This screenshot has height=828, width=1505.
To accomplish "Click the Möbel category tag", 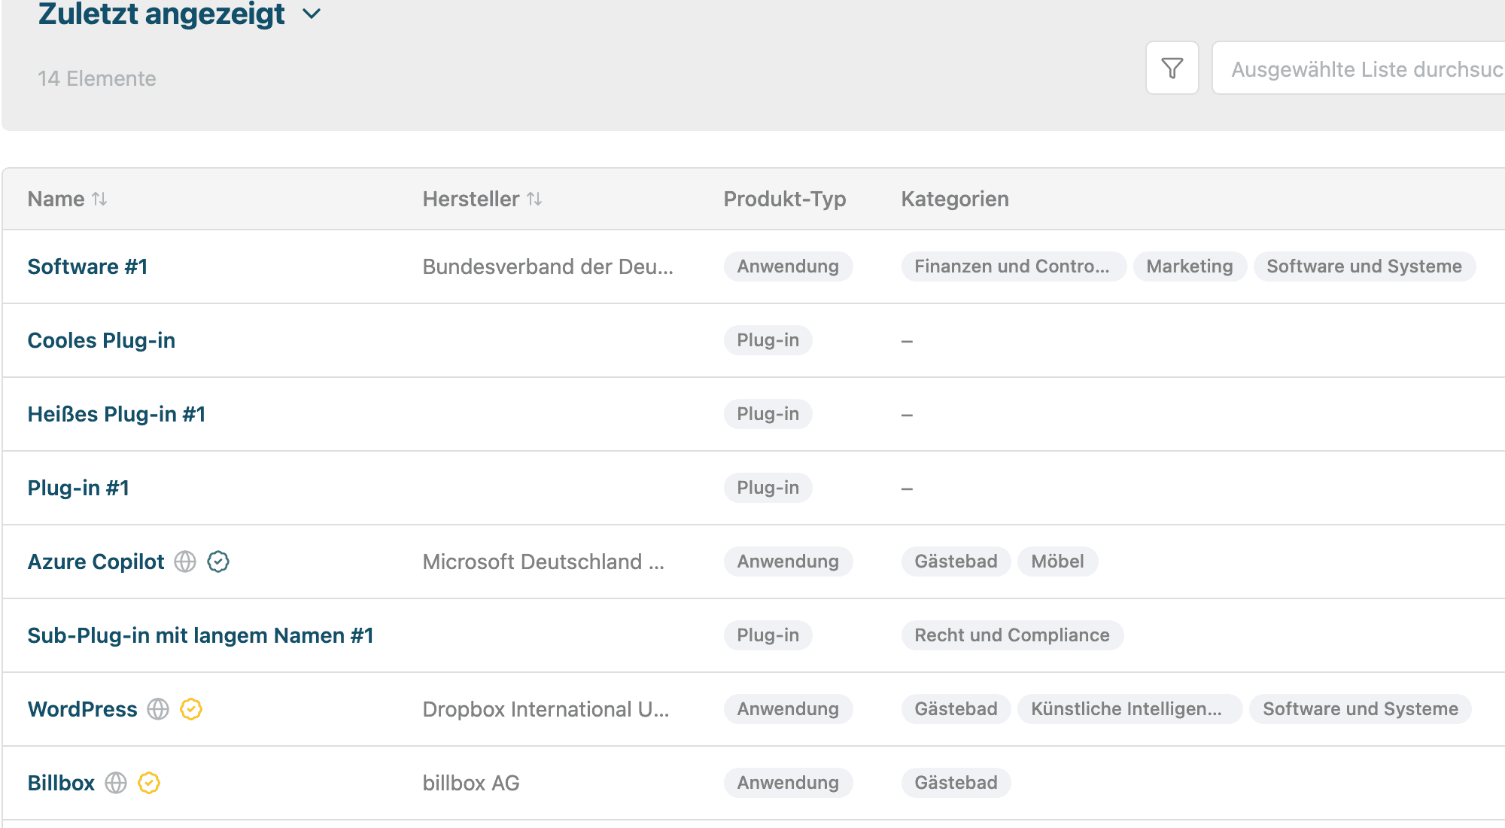I will (x=1057, y=562).
